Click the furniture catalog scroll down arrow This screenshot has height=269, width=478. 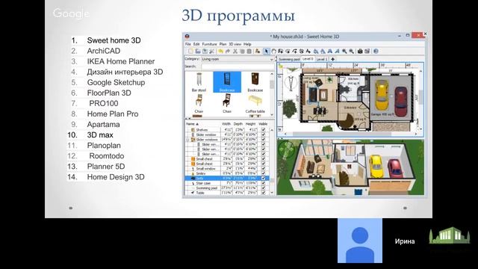(x=272, y=114)
